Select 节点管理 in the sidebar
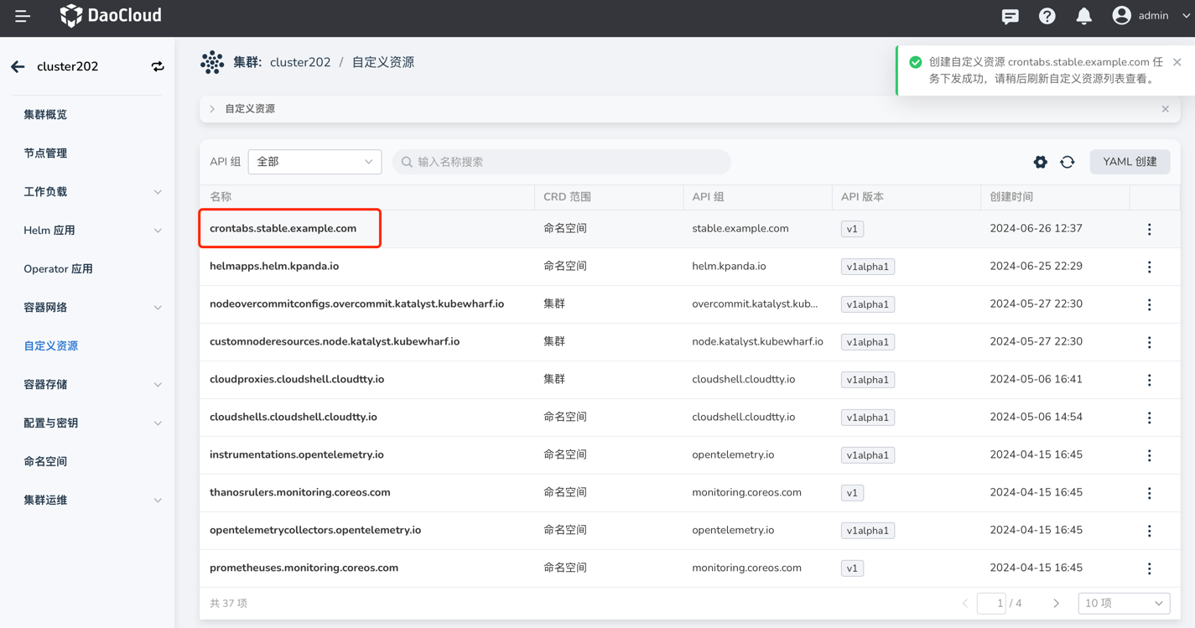This screenshot has height=628, width=1195. tap(45, 153)
